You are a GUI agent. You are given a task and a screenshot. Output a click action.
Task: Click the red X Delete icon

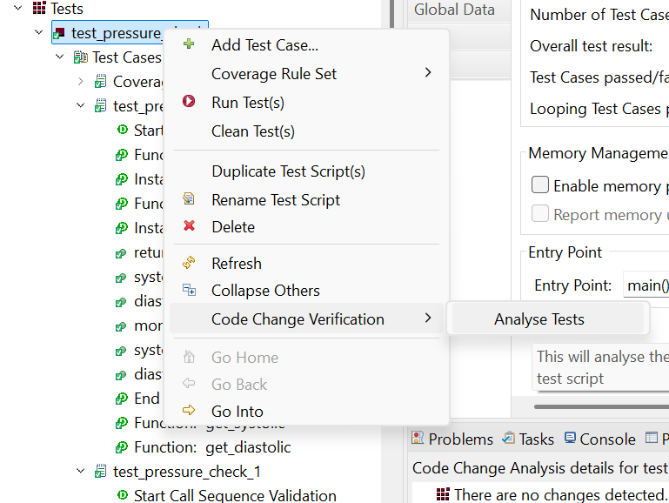[189, 226]
